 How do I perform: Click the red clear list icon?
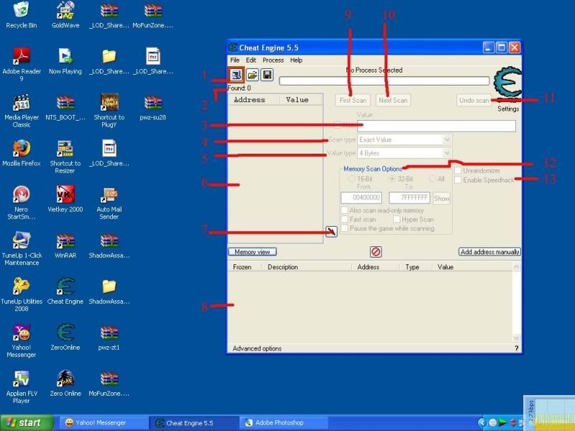click(375, 252)
